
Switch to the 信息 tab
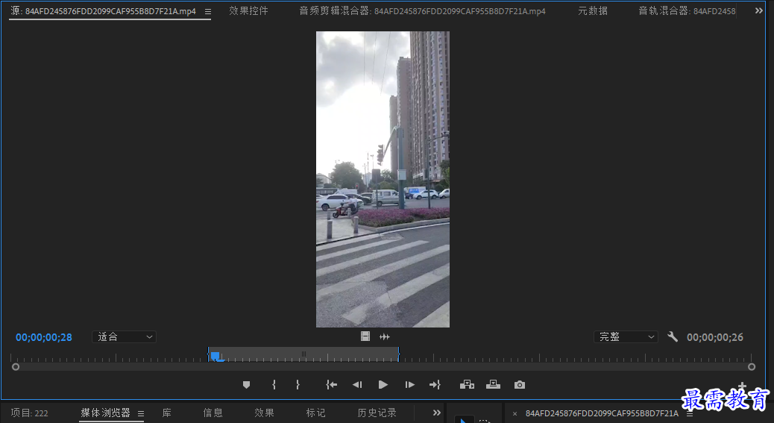[213, 413]
